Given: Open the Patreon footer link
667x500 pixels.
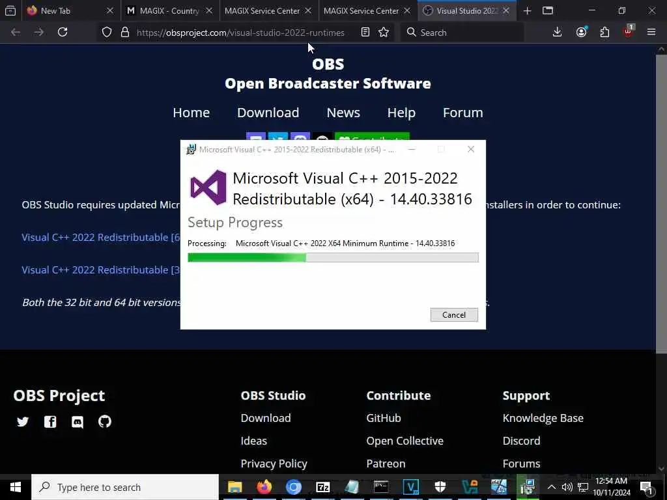Looking at the screenshot, I should pyautogui.click(x=386, y=464).
